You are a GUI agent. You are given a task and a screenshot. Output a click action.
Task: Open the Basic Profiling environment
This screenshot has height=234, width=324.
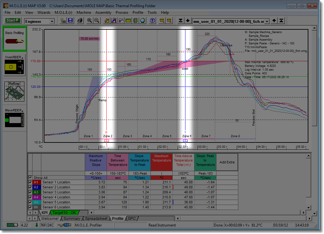(15, 39)
